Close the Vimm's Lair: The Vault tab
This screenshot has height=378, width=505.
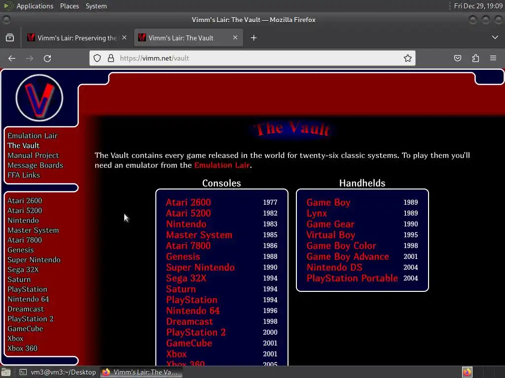point(235,37)
